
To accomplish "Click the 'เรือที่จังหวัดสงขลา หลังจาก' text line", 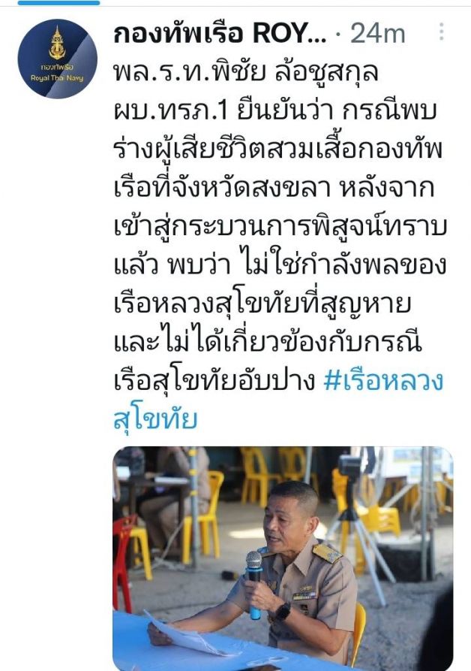I will [x=274, y=188].
